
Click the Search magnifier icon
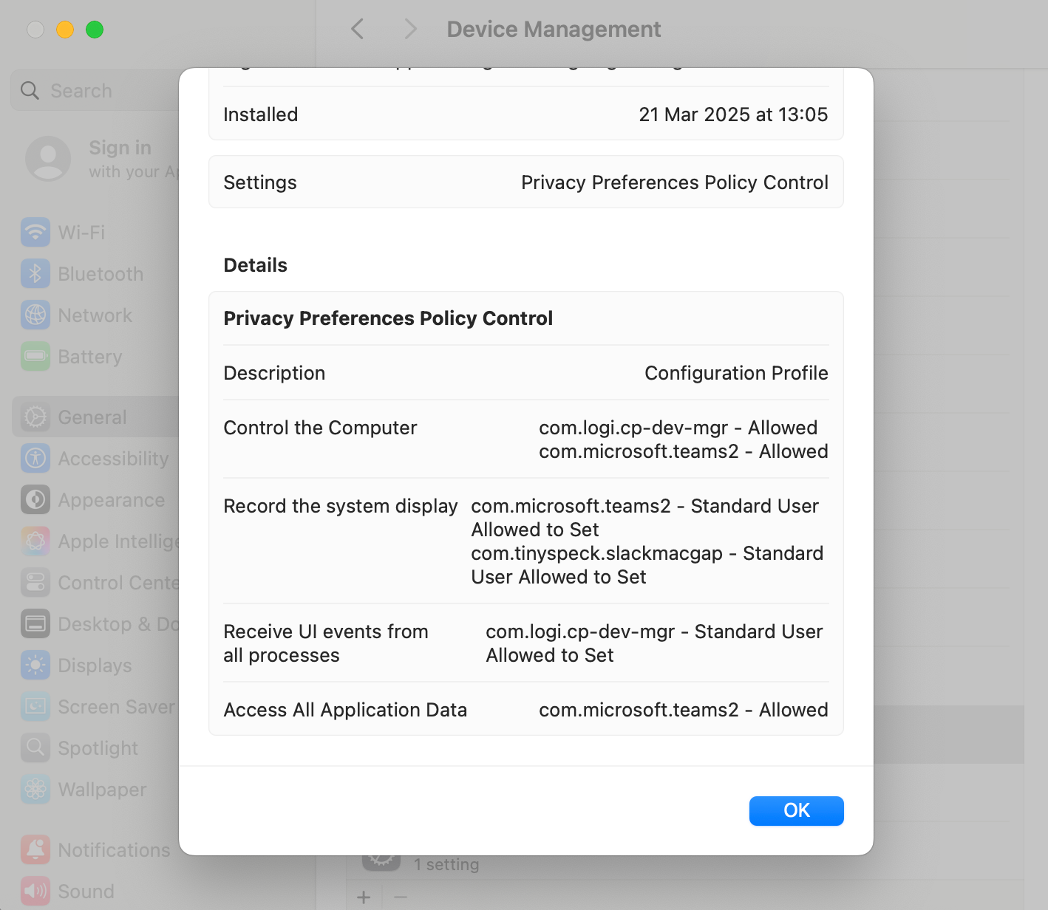point(30,90)
